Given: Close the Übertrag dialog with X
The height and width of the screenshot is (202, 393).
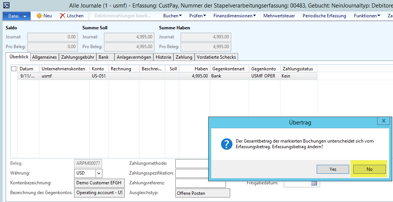Looking at the screenshot, I should point(383,121).
